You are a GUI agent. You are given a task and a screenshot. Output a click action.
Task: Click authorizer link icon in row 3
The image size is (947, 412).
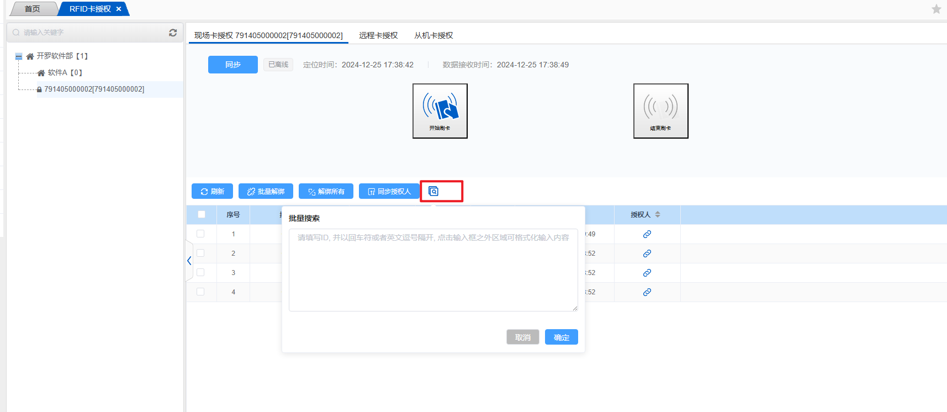(x=647, y=273)
